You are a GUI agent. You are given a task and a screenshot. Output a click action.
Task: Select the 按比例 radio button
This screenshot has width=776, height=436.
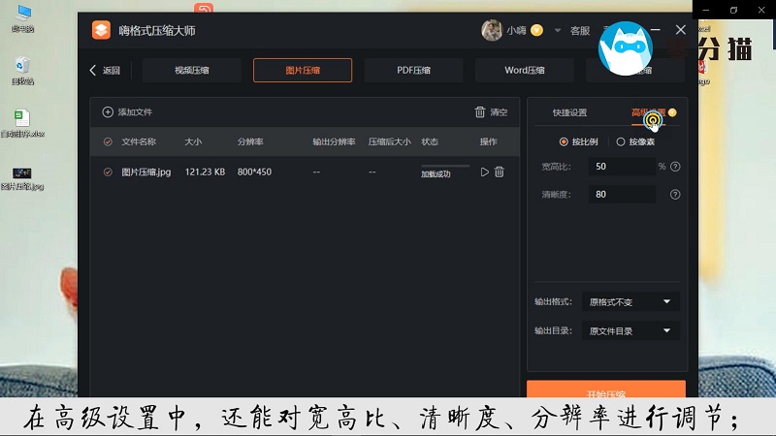click(564, 141)
